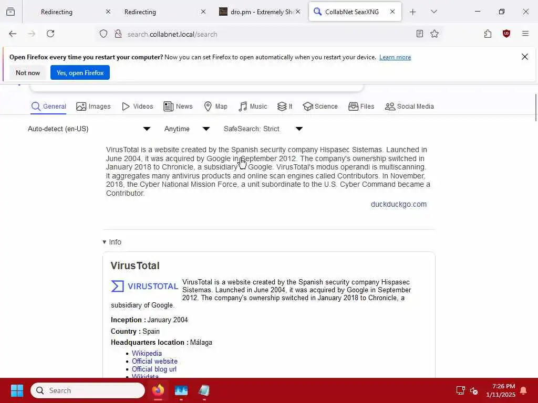Image resolution: width=538 pixels, height=403 pixels.
Task: Open the Official blog url link
Action: click(x=154, y=369)
